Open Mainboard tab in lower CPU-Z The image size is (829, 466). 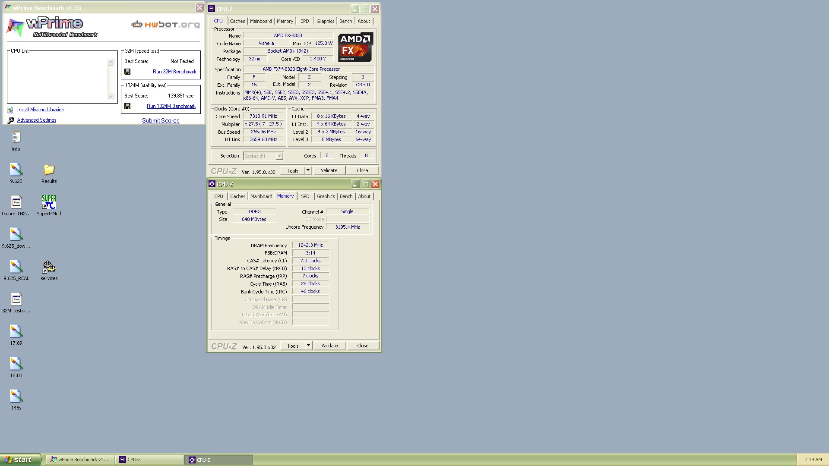[x=261, y=196]
